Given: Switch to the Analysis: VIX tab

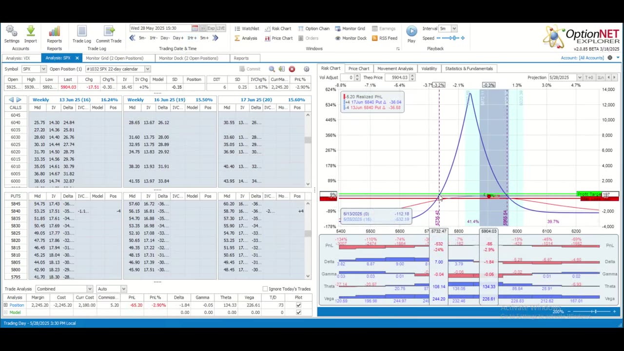Looking at the screenshot, I should [x=18, y=58].
